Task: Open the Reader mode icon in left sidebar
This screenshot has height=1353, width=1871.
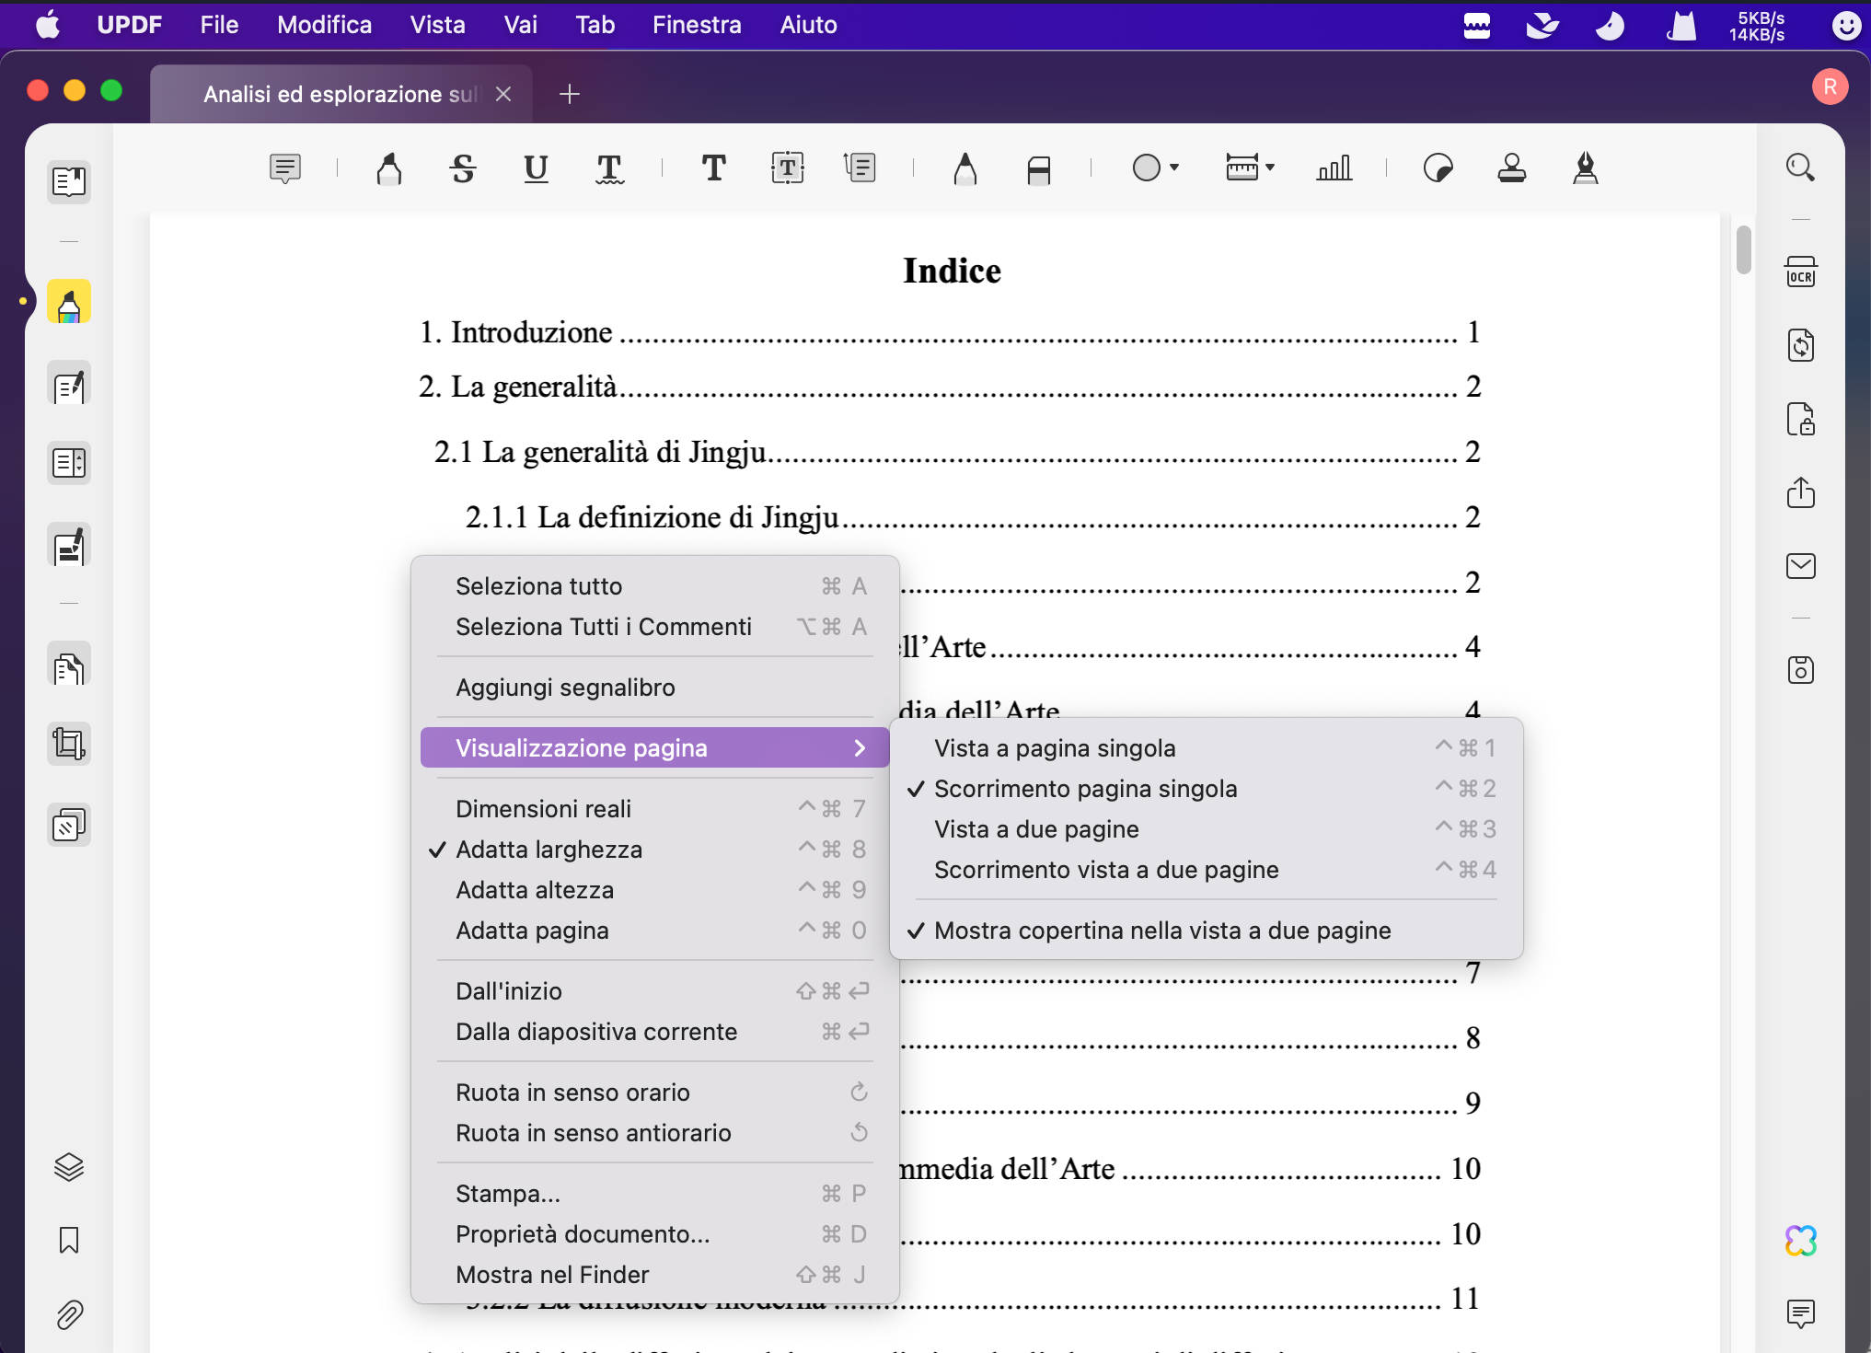Action: (x=69, y=181)
